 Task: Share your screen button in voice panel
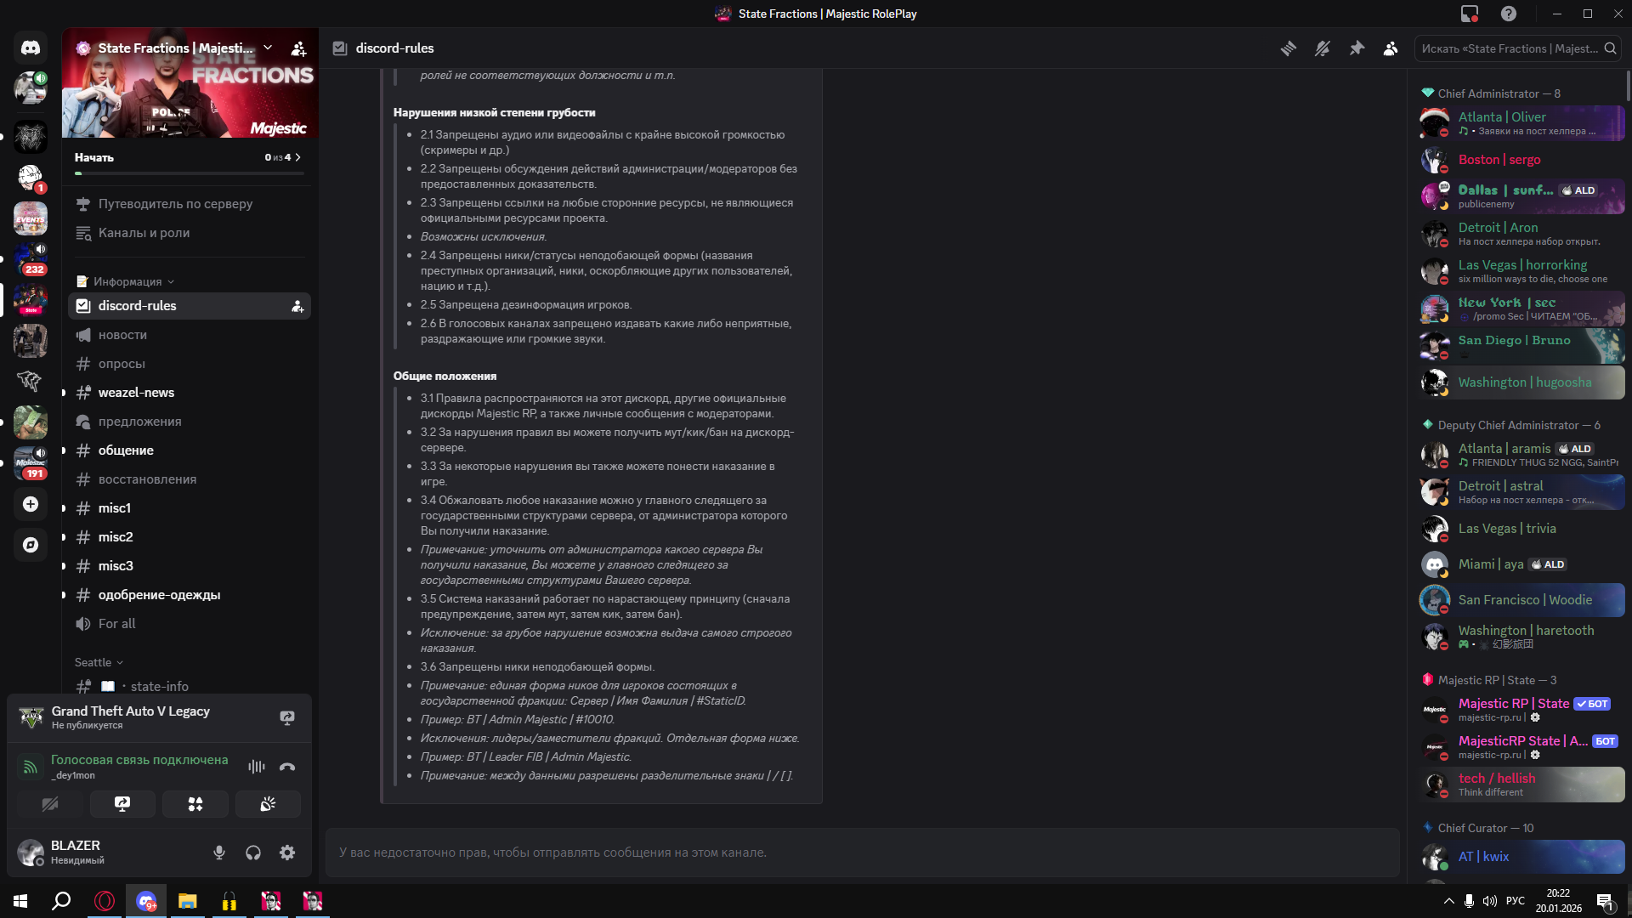tap(122, 804)
